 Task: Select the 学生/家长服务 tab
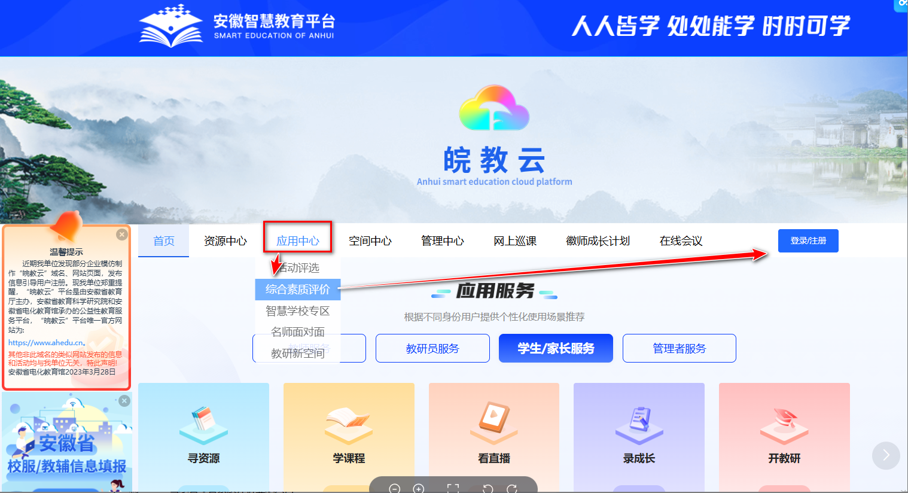556,348
